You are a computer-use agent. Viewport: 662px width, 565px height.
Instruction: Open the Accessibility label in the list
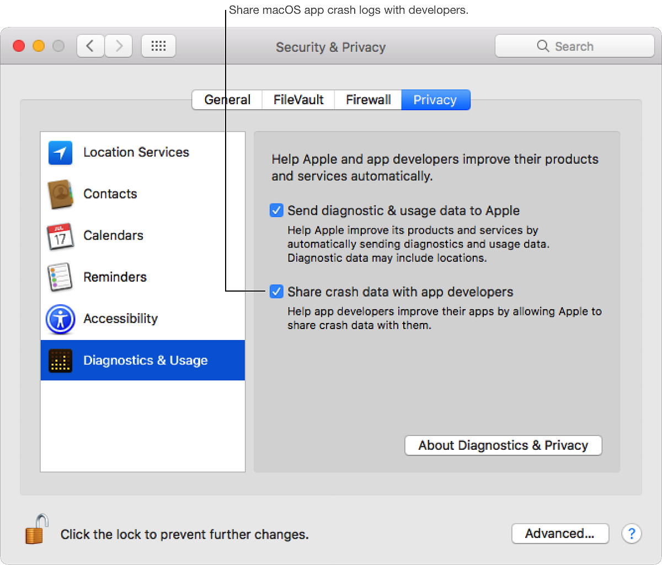[x=120, y=319]
